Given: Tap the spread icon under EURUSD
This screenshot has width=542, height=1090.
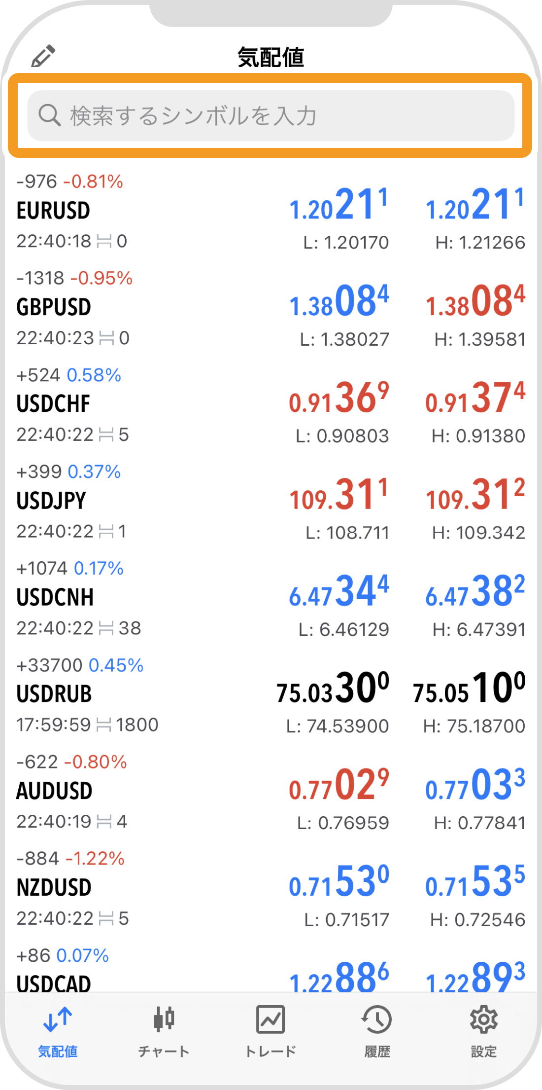Looking at the screenshot, I should (x=104, y=241).
